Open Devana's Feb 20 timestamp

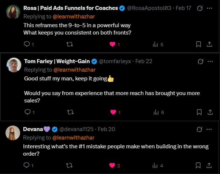pos(107,129)
